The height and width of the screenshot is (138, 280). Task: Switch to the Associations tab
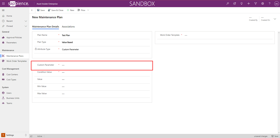[x=68, y=27]
